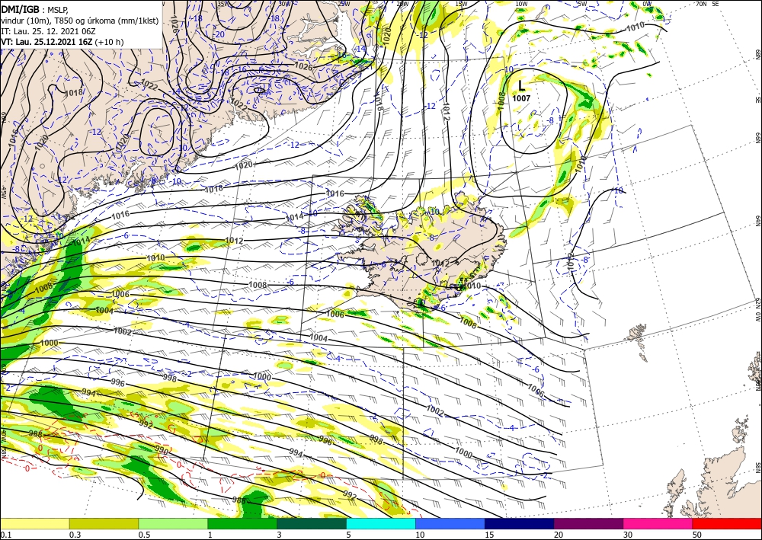Click the "70N 5E" corner label

pyautogui.click(x=707, y=3)
